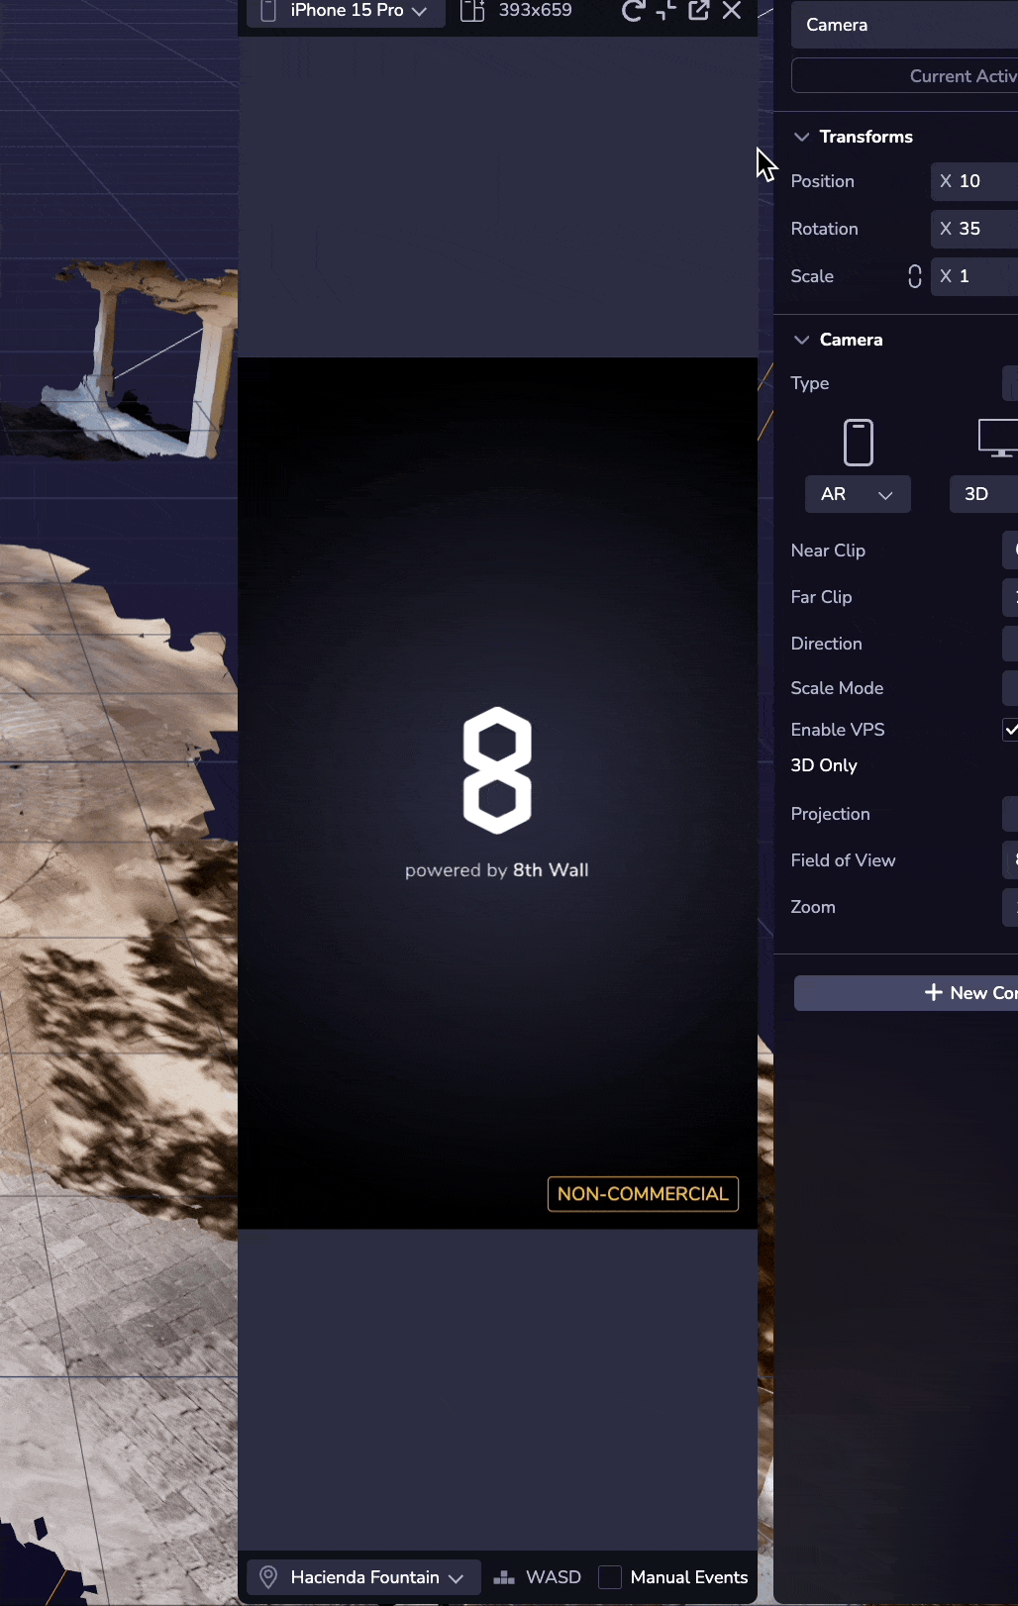
Task: Select the desktop 3D camera type icon
Action: pyautogui.click(x=997, y=439)
